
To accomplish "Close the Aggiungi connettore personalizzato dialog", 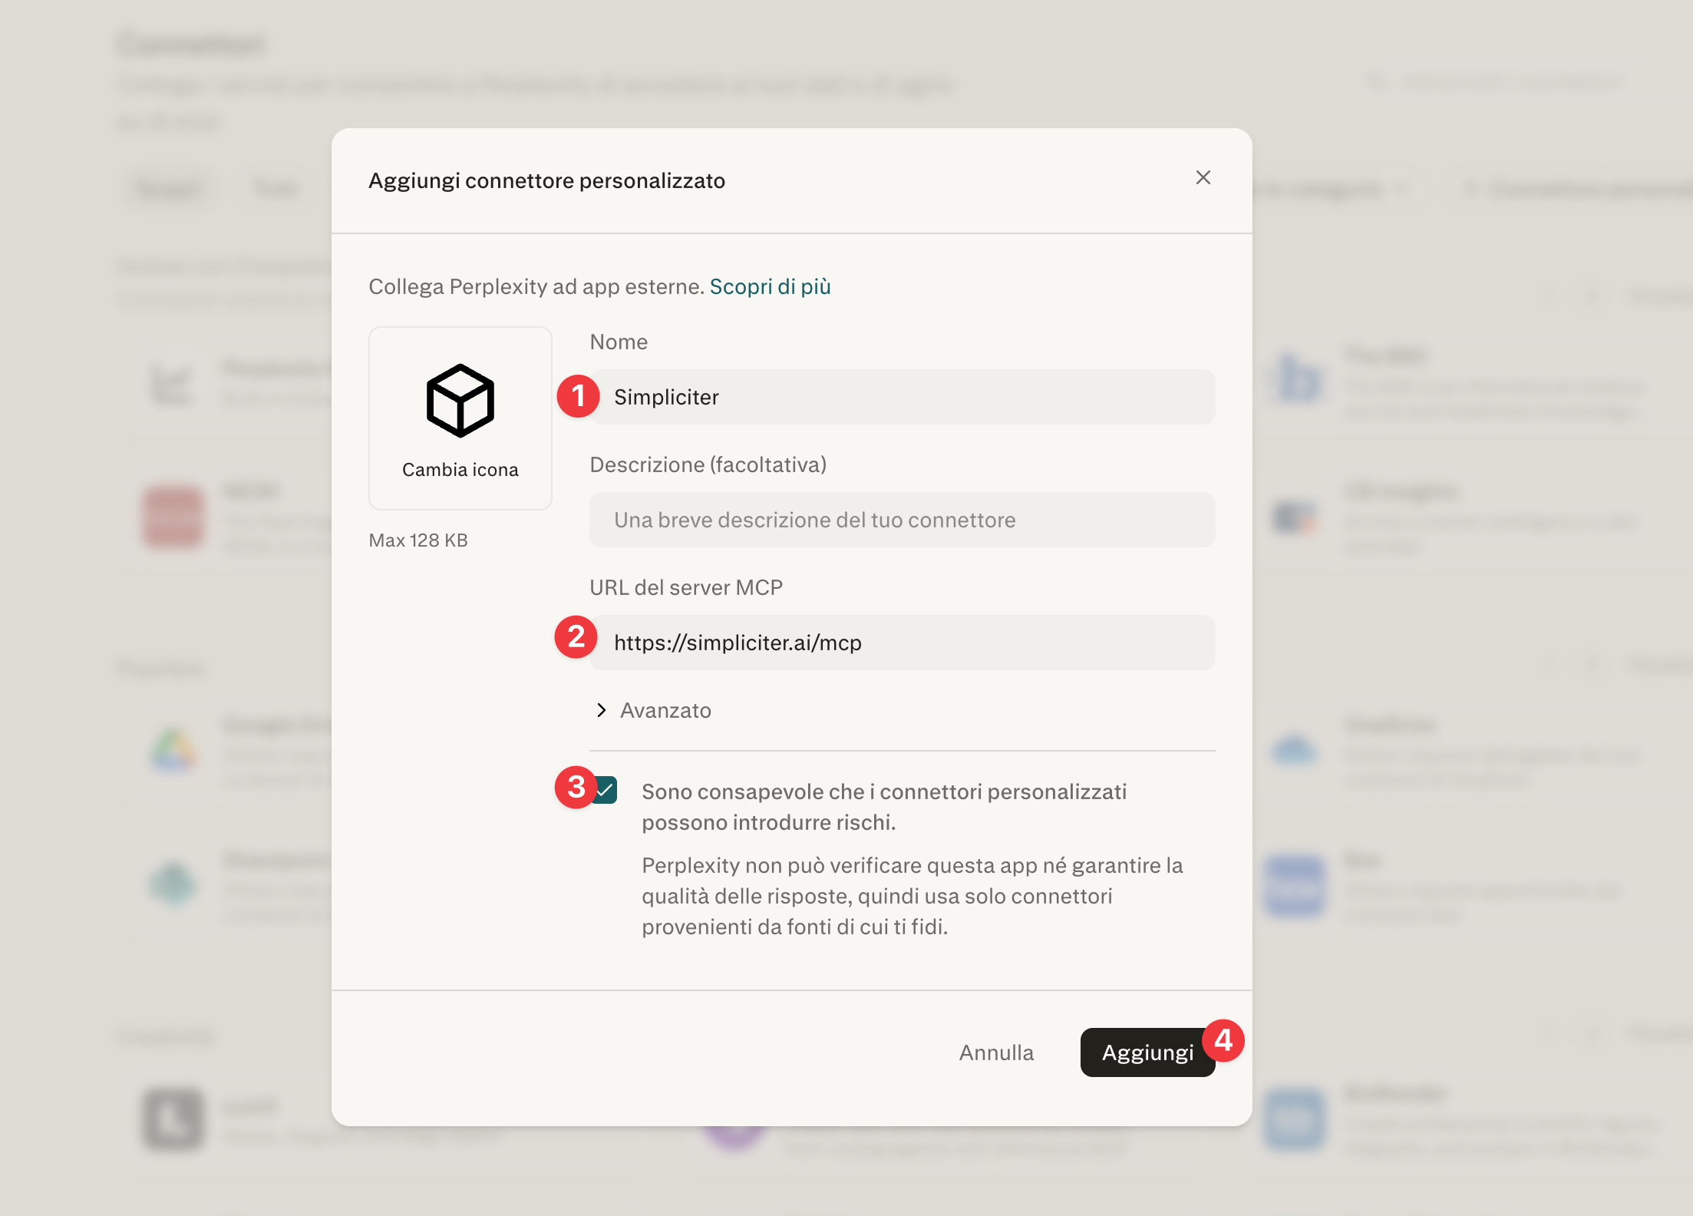I will tap(1203, 177).
